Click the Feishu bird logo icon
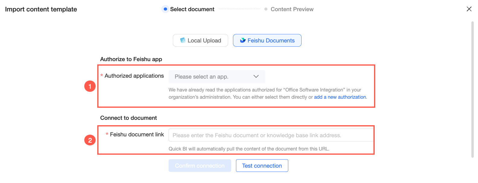Image resolution: width=478 pixels, height=183 pixels. click(243, 40)
